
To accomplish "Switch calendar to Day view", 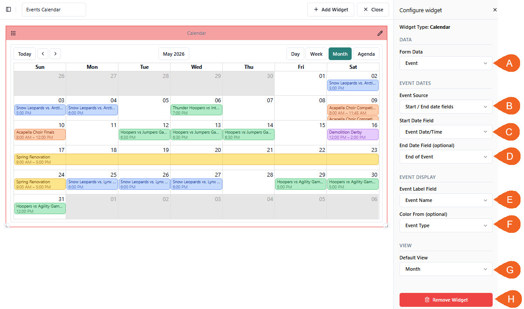I will pyautogui.click(x=296, y=54).
